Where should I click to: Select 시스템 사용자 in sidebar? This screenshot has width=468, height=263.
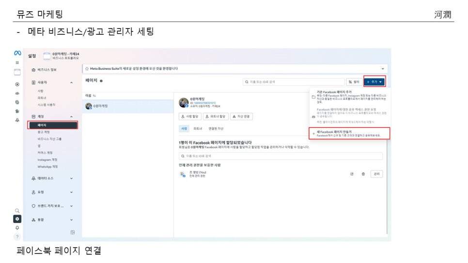[46, 105]
